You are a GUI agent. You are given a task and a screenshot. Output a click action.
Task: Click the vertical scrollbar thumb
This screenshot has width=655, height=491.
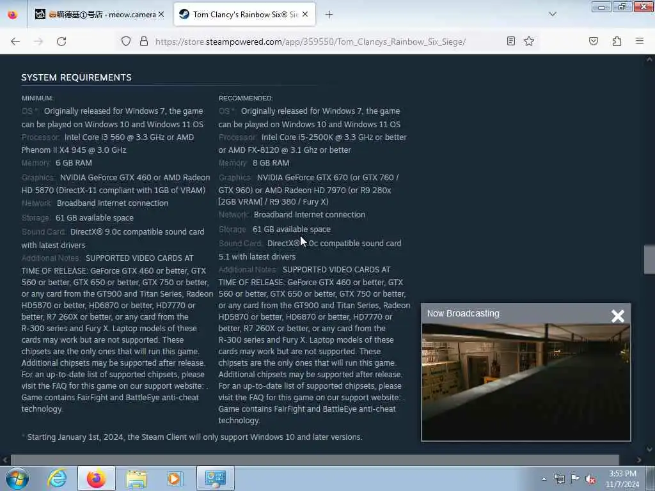[649, 259]
